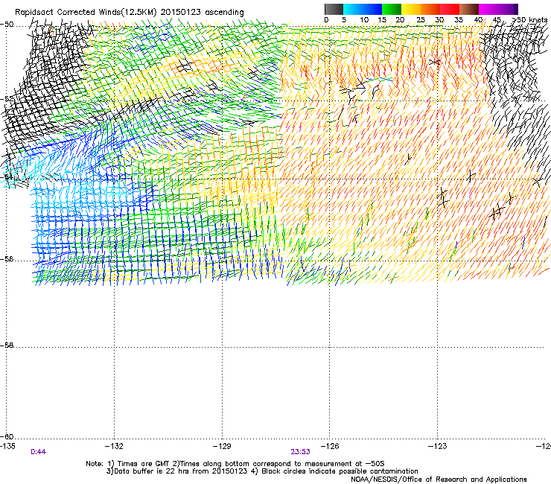Viewport: 551px width, 484px height.
Task: Click the '-56' latitude axis label
Action: (x=7, y=259)
